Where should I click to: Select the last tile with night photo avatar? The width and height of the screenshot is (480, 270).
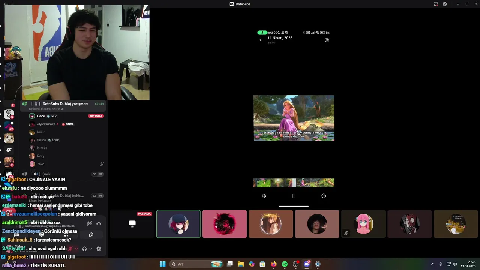click(x=456, y=224)
